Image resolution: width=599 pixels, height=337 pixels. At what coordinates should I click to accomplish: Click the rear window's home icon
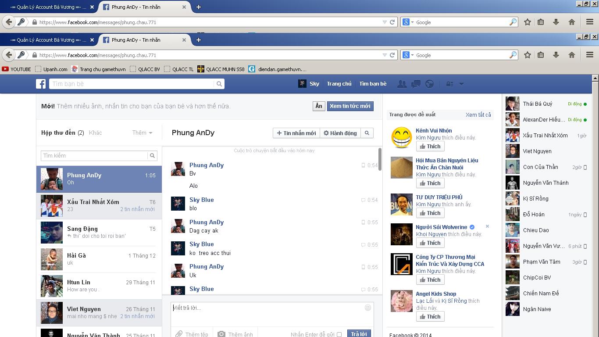pos(571,22)
